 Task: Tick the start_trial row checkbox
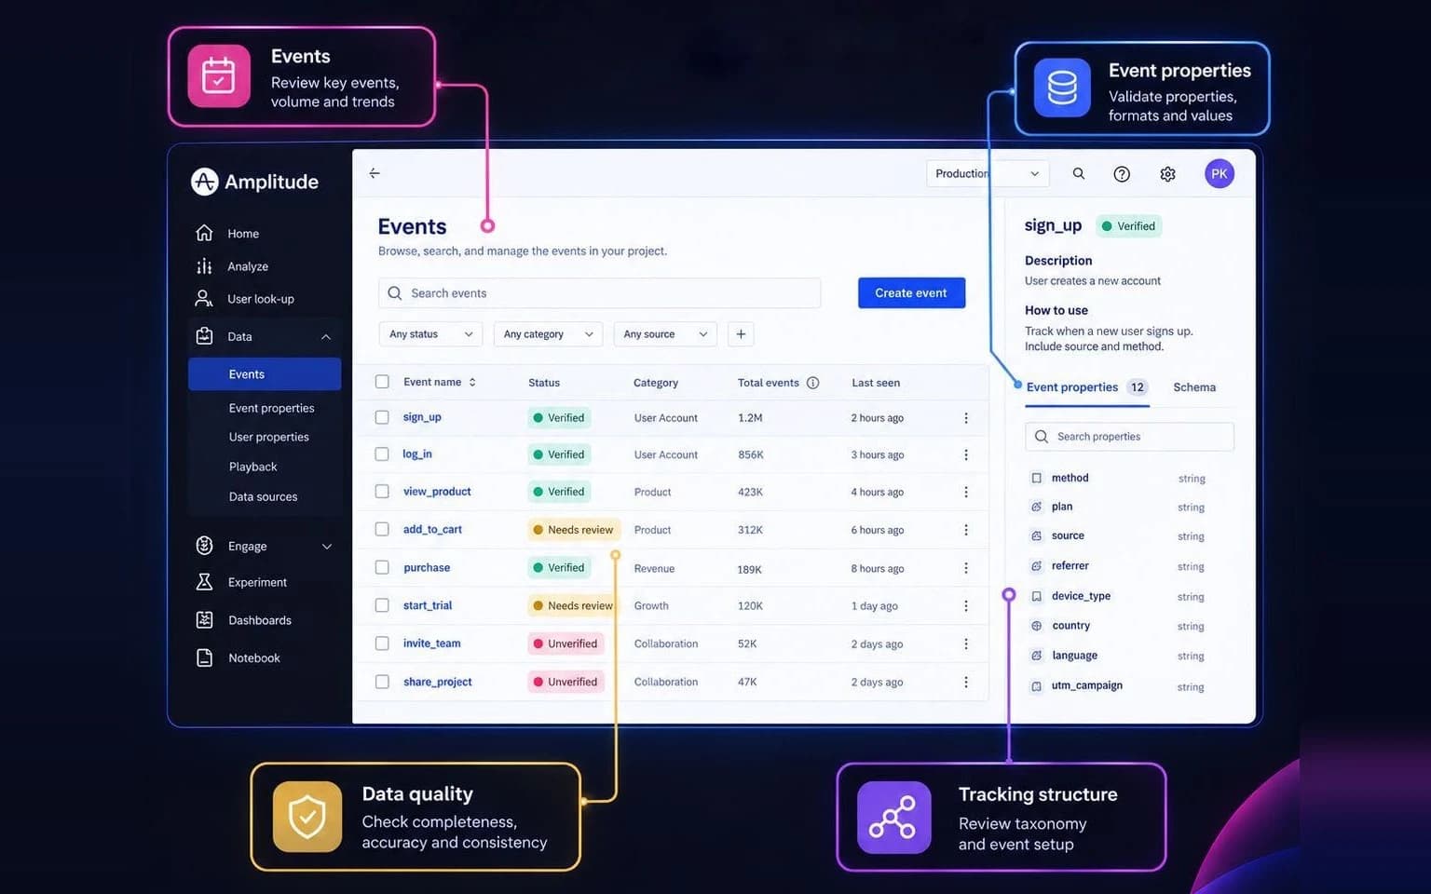coord(382,605)
